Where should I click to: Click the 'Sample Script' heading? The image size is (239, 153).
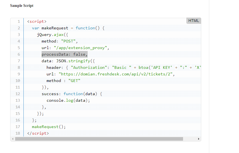point(22,5)
